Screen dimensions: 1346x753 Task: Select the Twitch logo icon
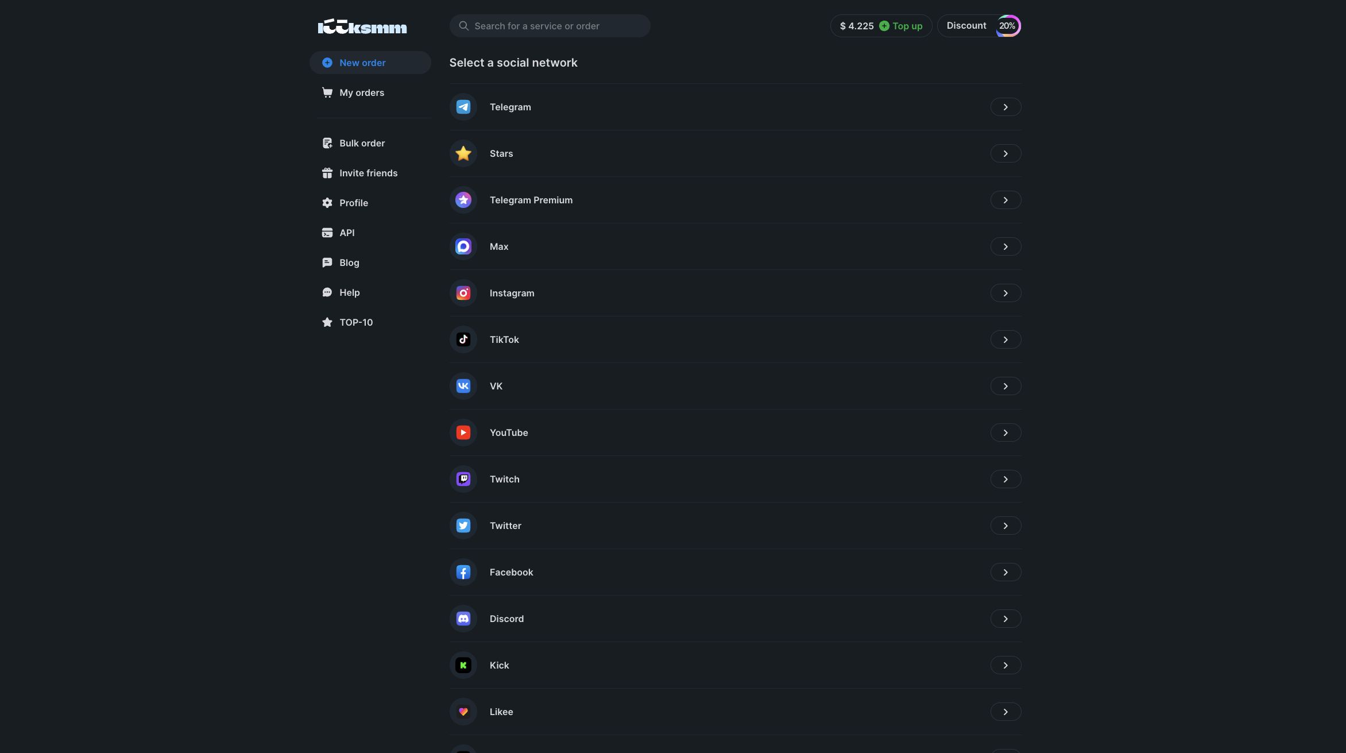point(463,479)
